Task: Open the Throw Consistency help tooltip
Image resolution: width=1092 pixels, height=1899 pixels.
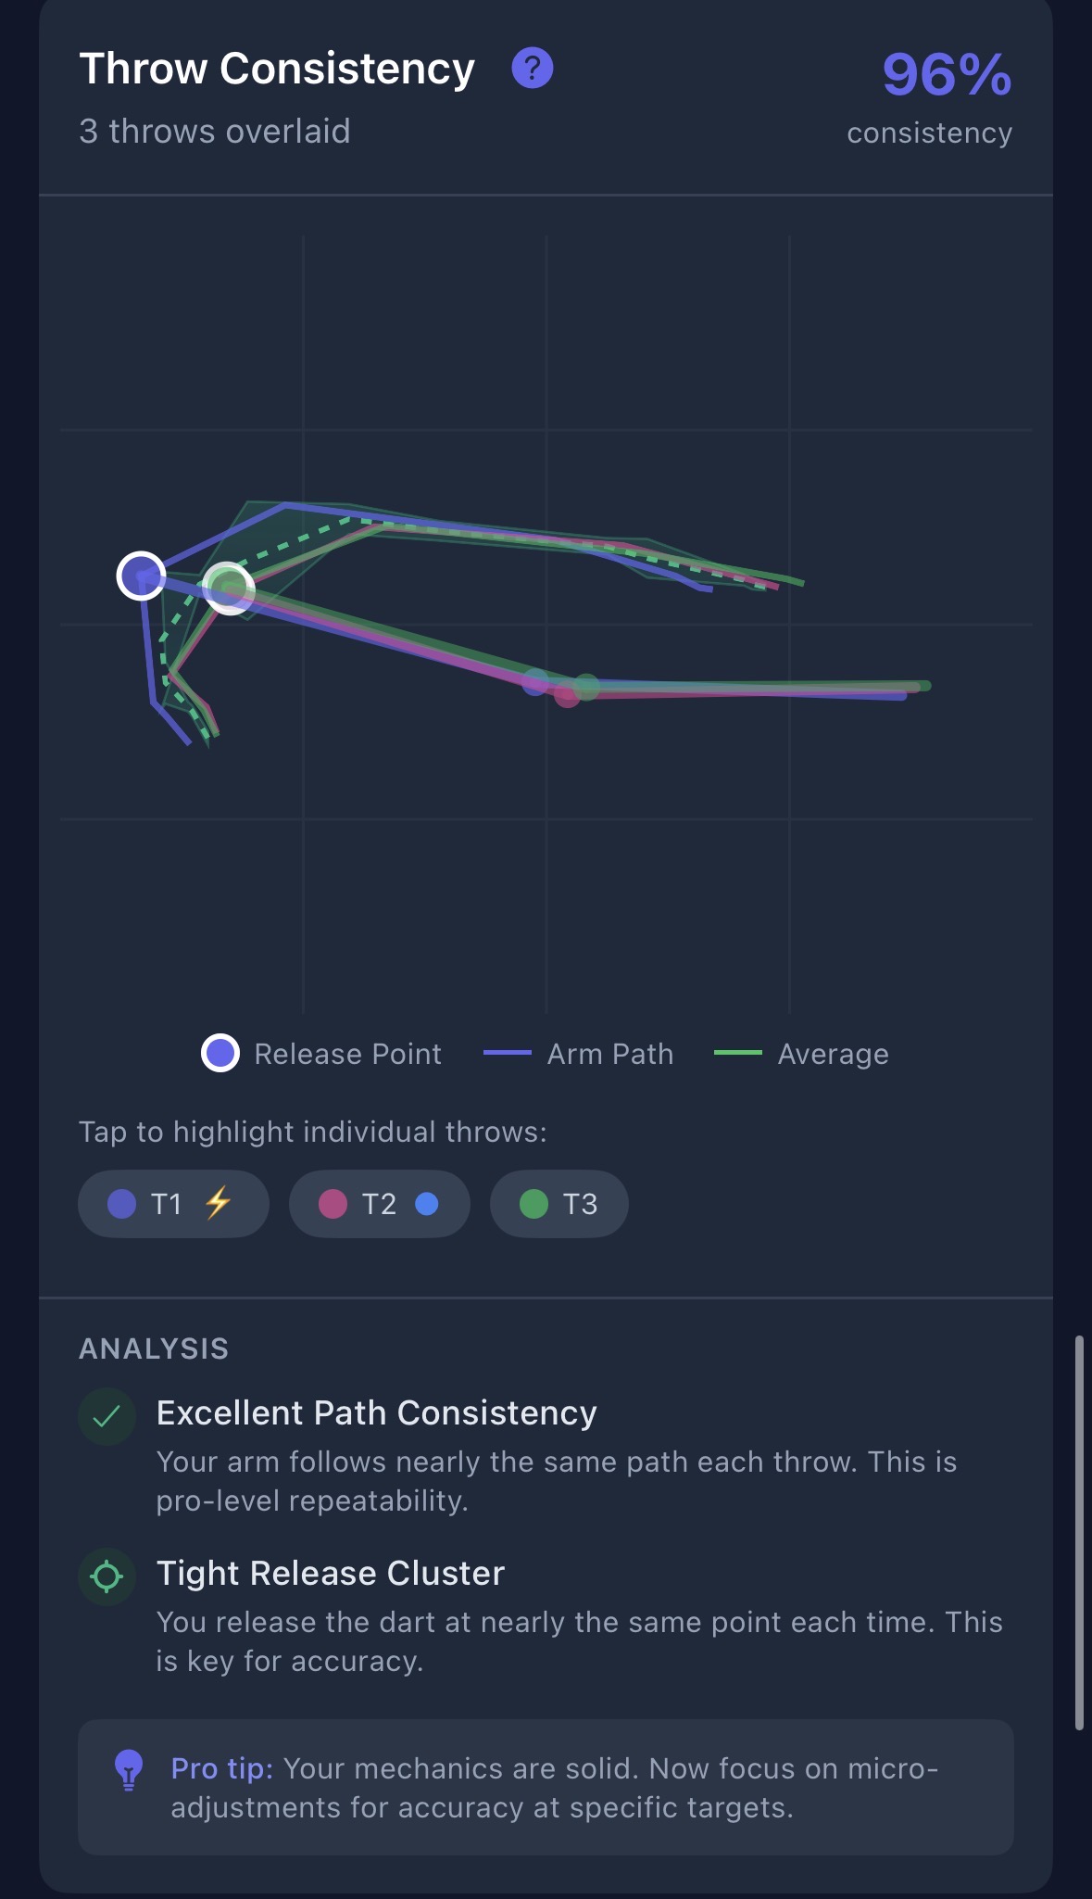Action: click(x=532, y=68)
